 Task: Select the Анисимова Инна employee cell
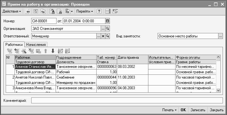(35, 88)
